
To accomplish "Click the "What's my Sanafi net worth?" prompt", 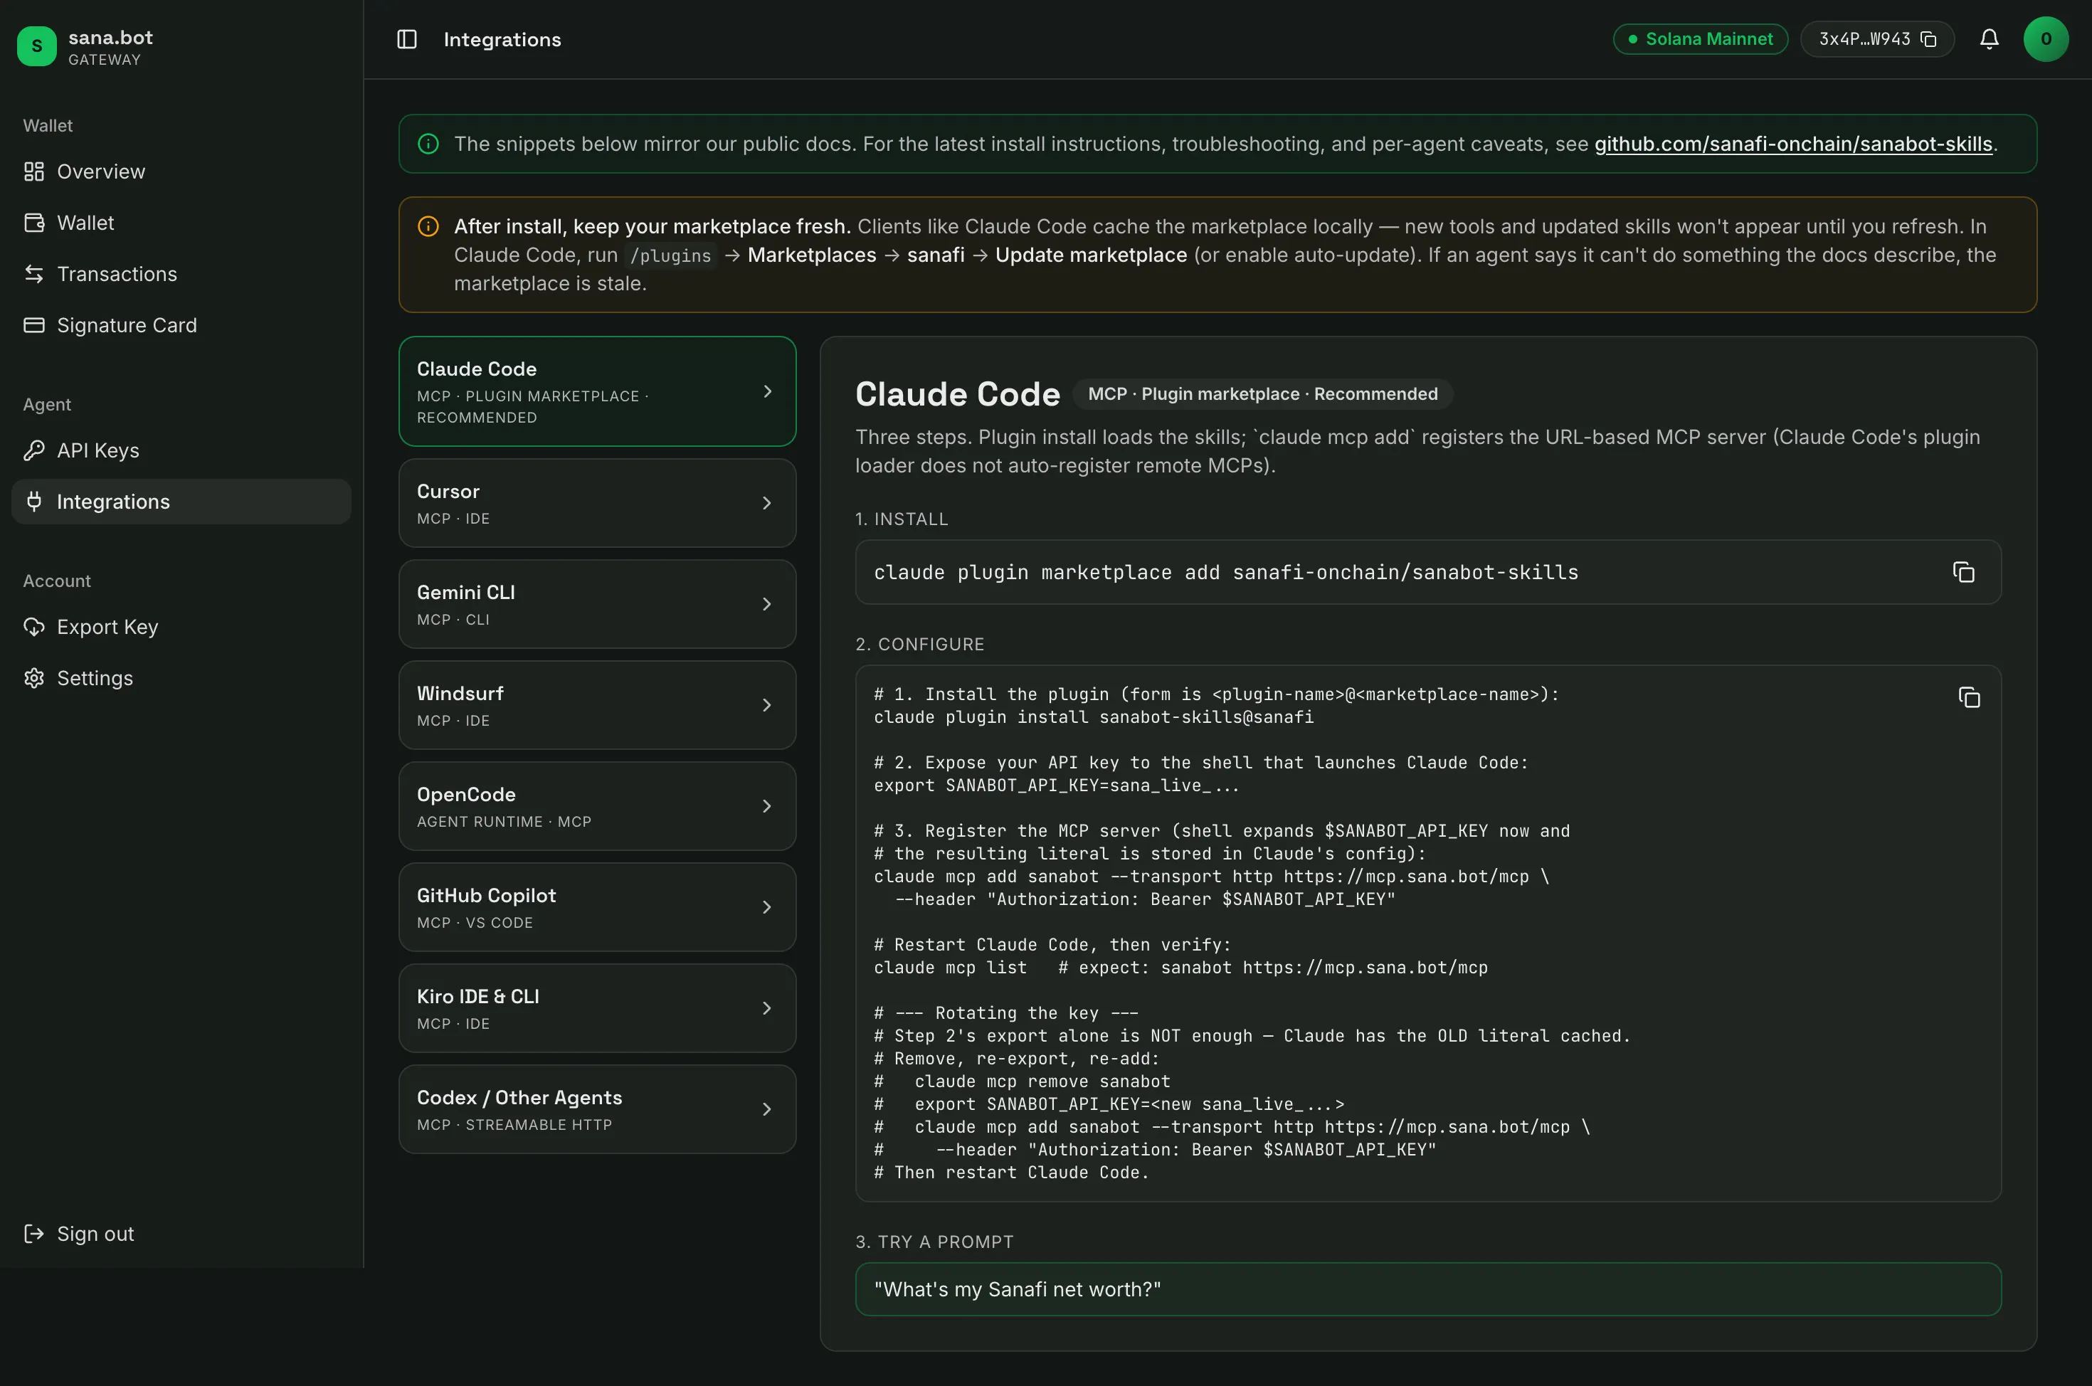I will pyautogui.click(x=1427, y=1290).
